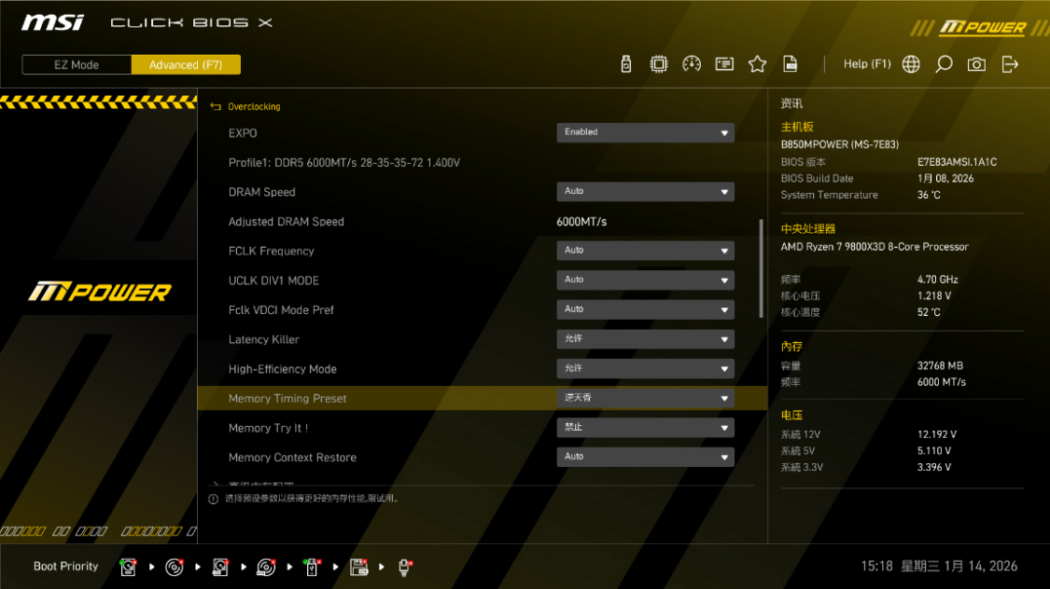Change language with the globe icon
The height and width of the screenshot is (589, 1050).
click(911, 64)
